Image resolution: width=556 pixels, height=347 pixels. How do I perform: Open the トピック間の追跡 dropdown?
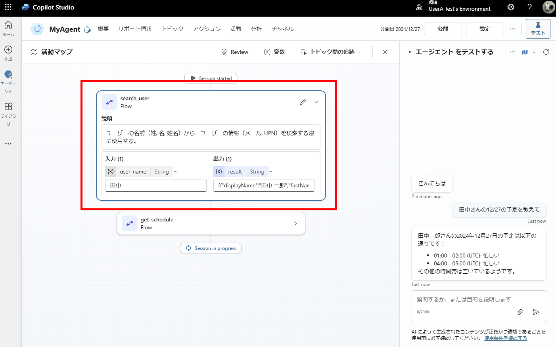point(330,52)
